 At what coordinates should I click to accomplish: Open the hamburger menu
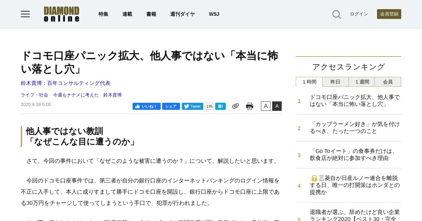[25, 14]
